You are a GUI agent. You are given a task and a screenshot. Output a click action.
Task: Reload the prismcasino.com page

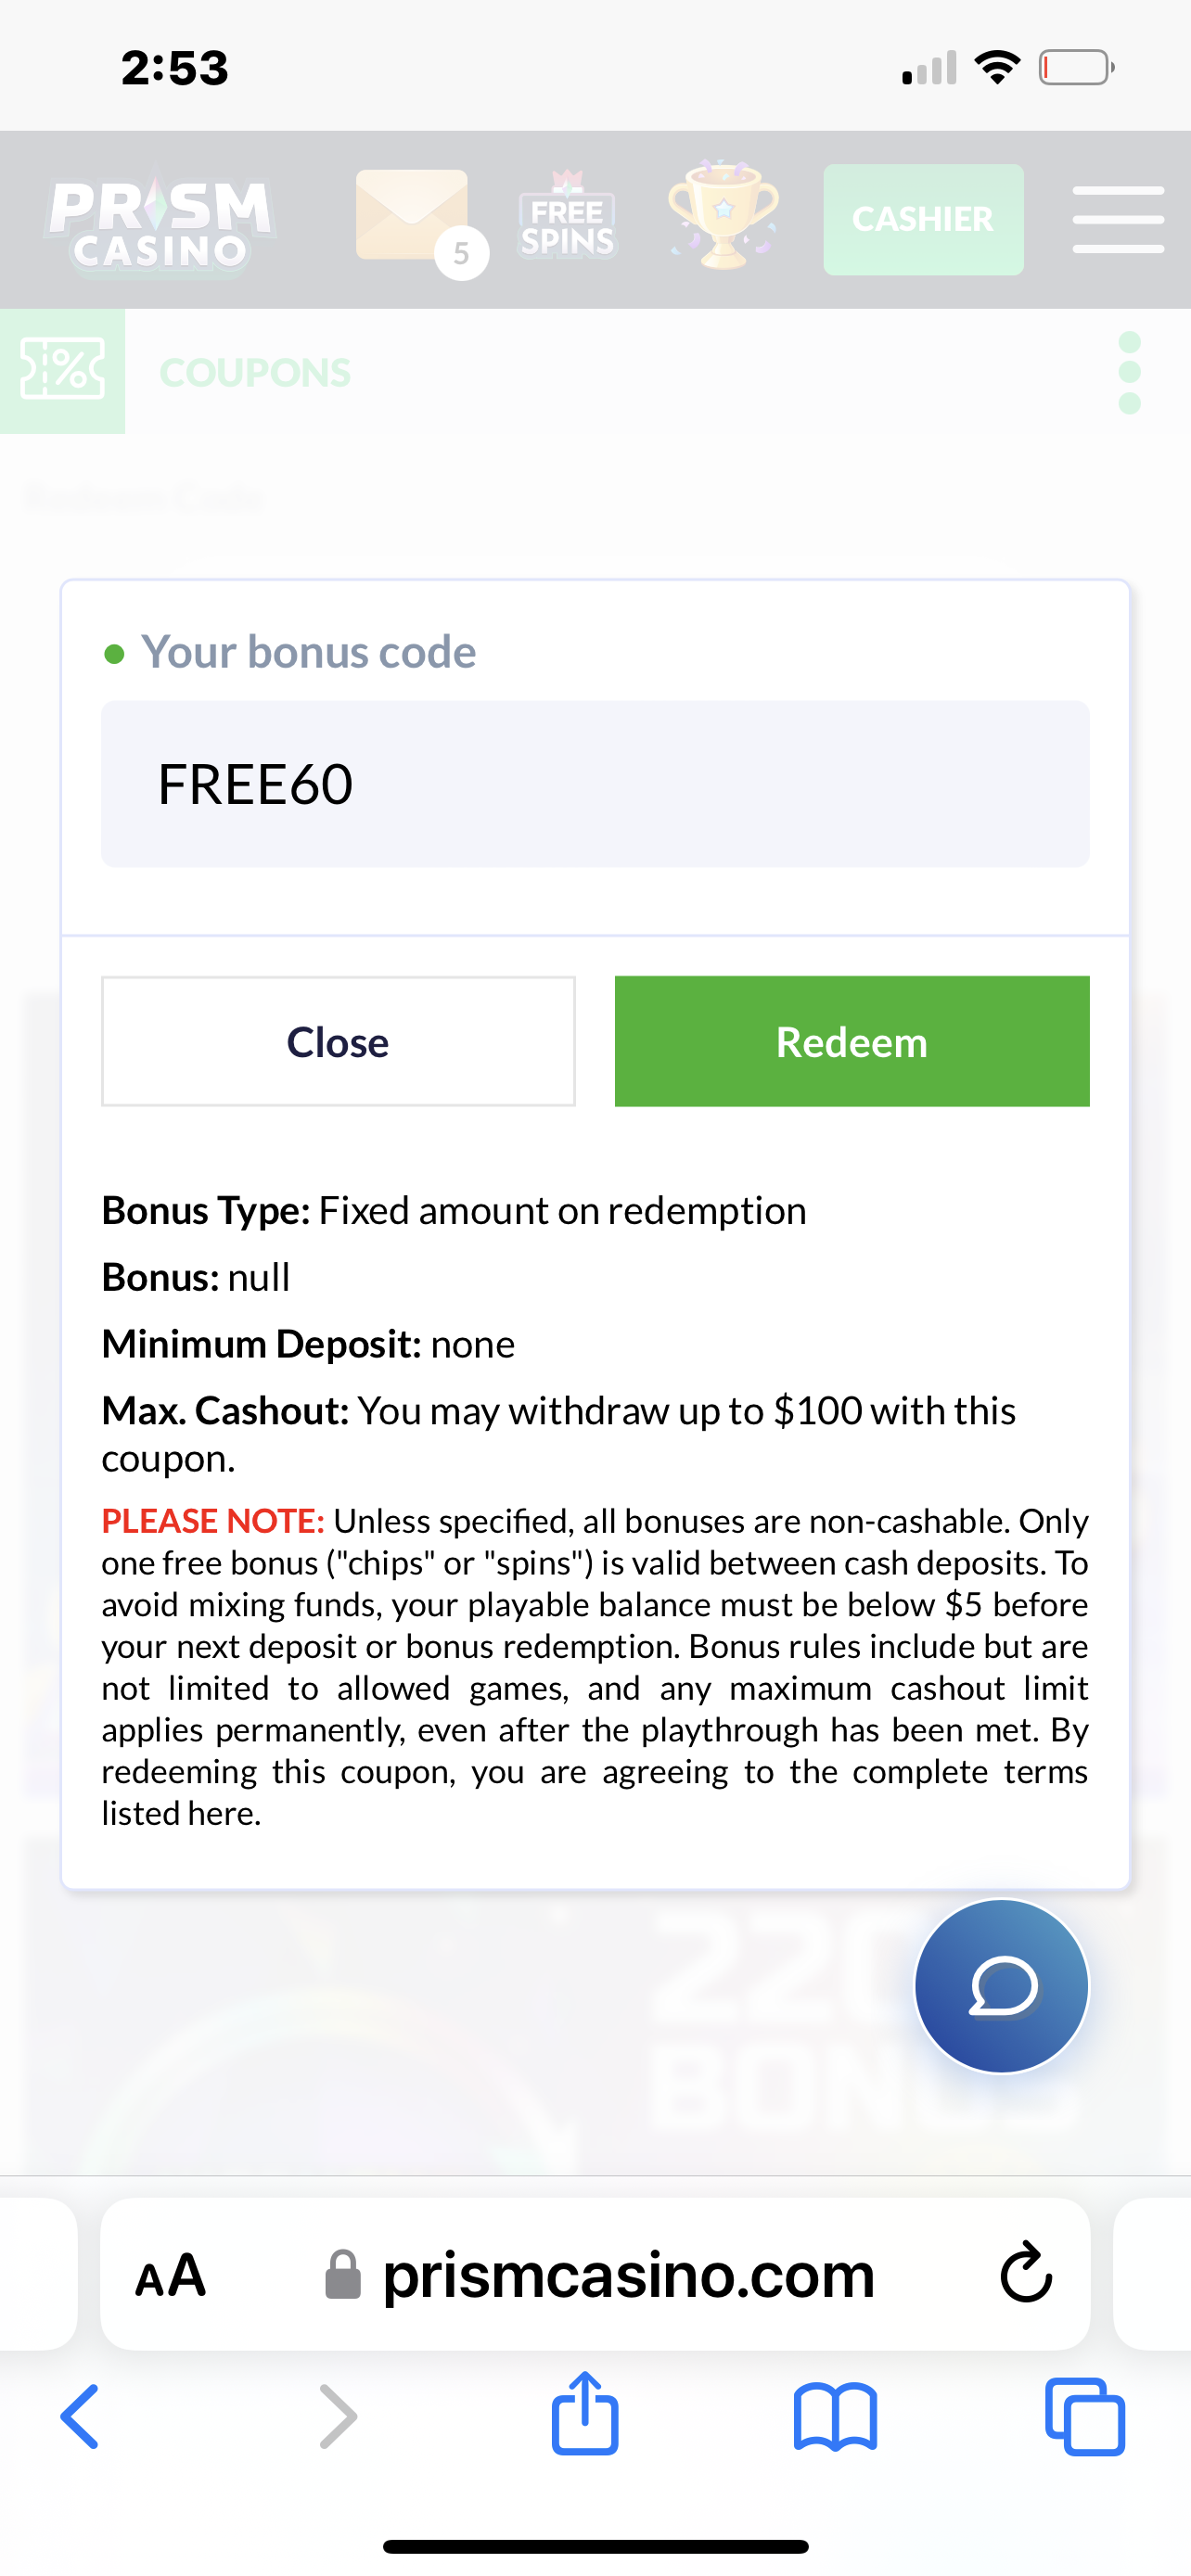tap(1025, 2275)
